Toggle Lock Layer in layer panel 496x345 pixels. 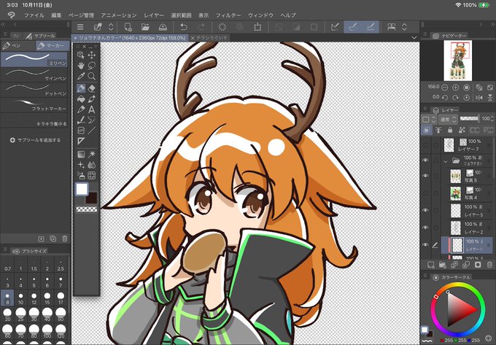click(x=450, y=130)
